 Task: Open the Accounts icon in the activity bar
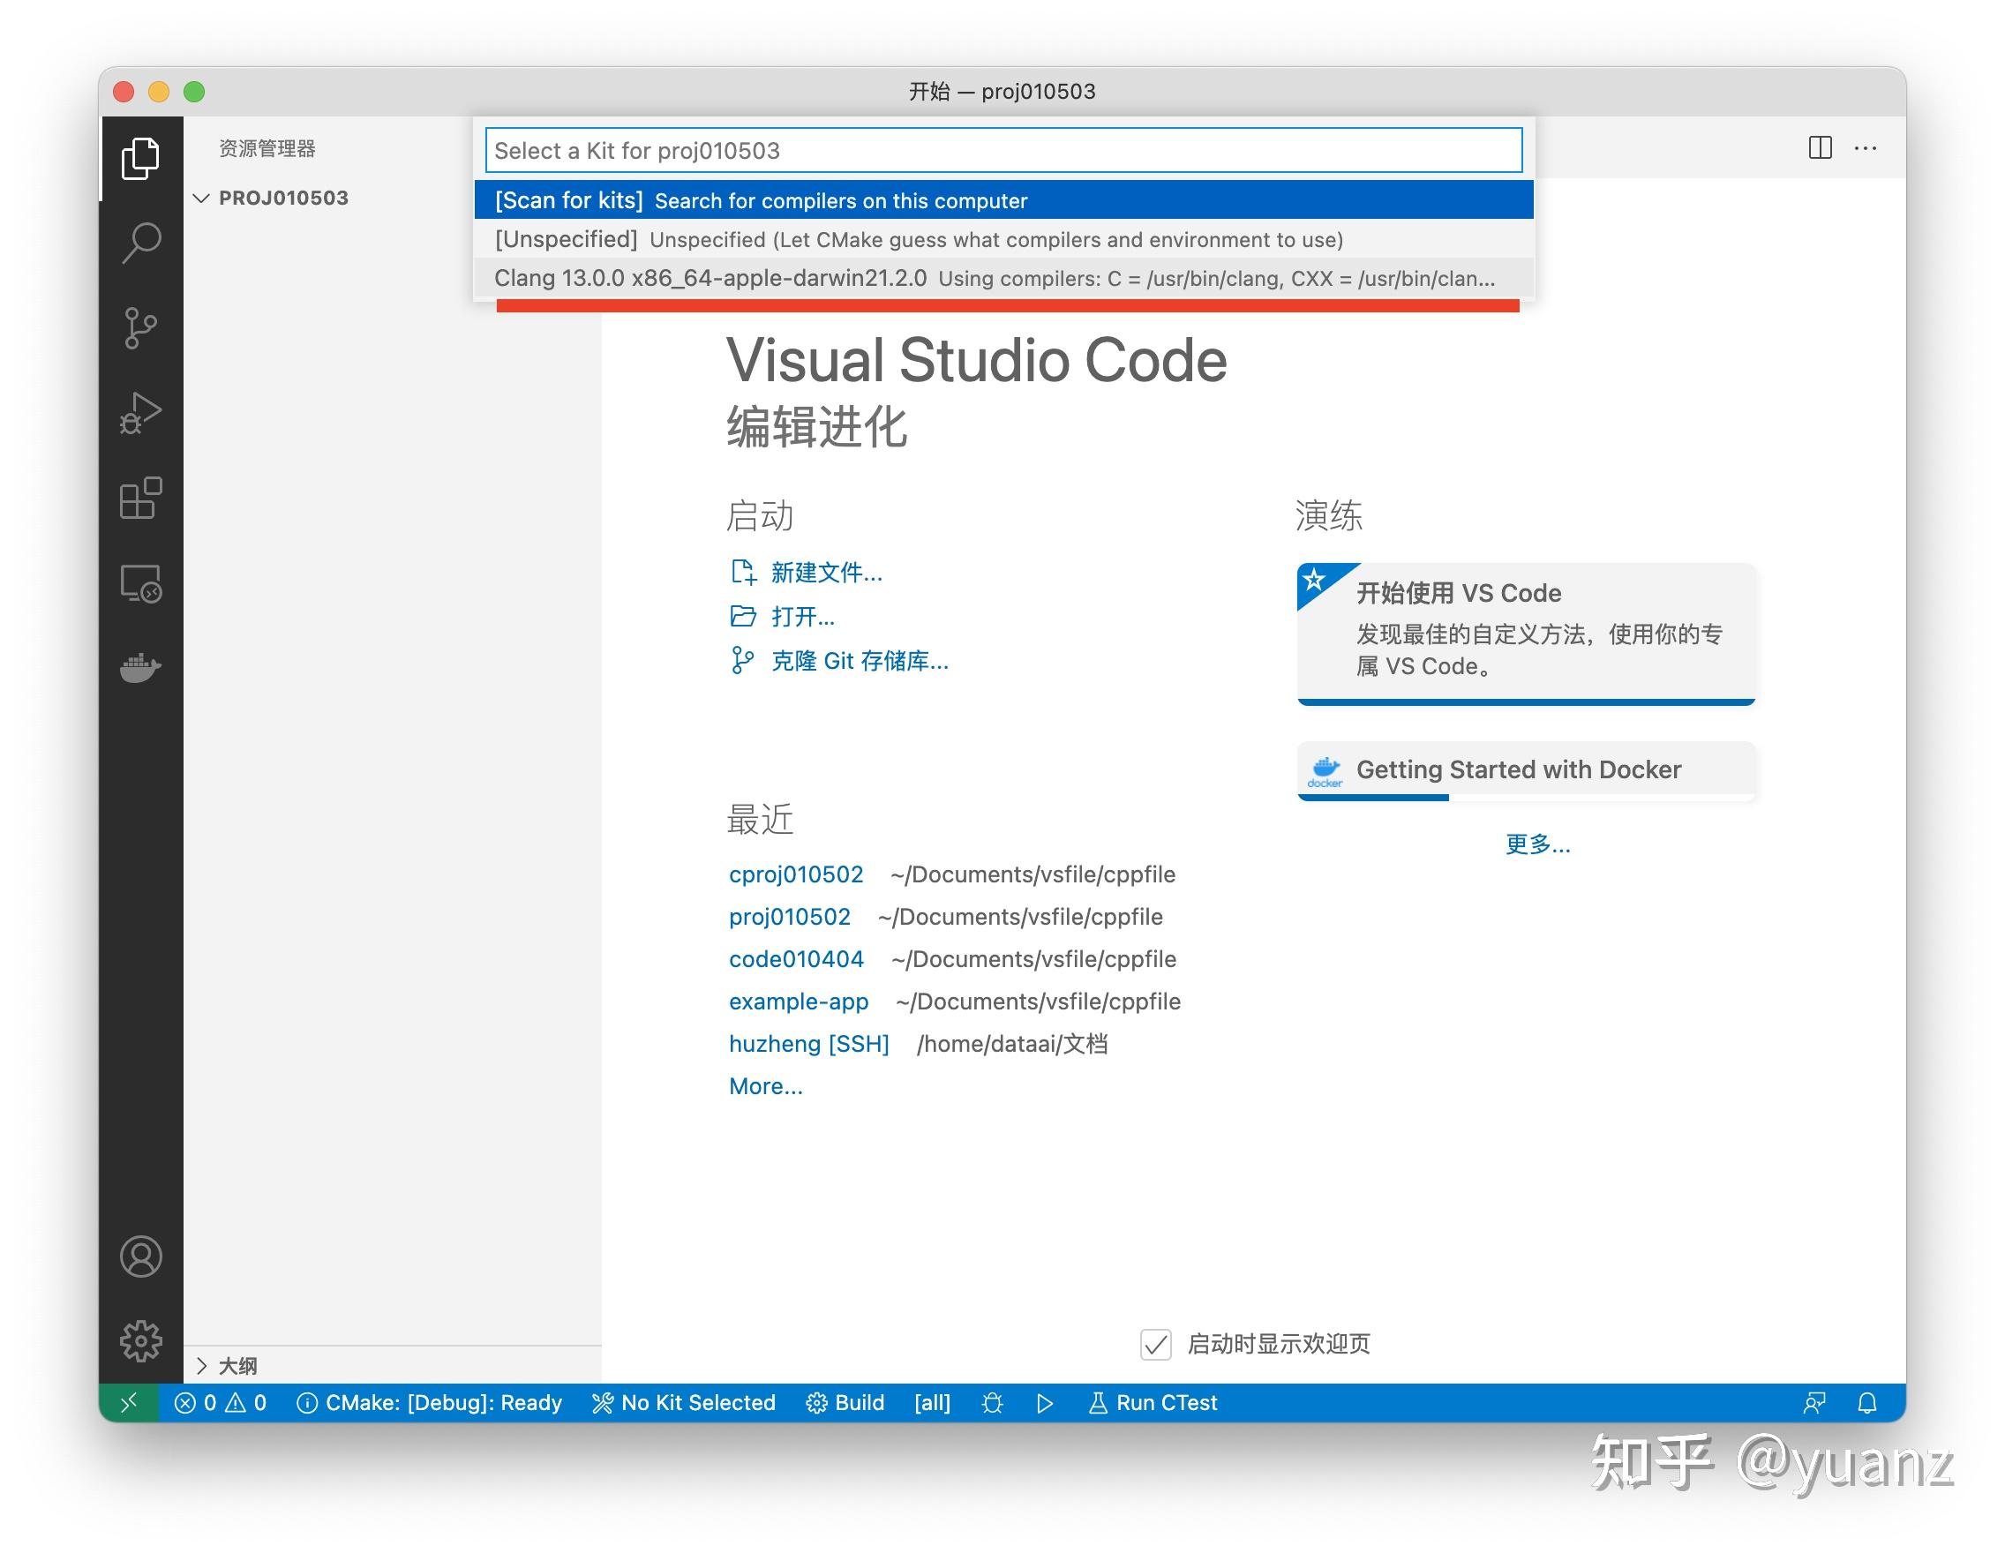tap(141, 1257)
